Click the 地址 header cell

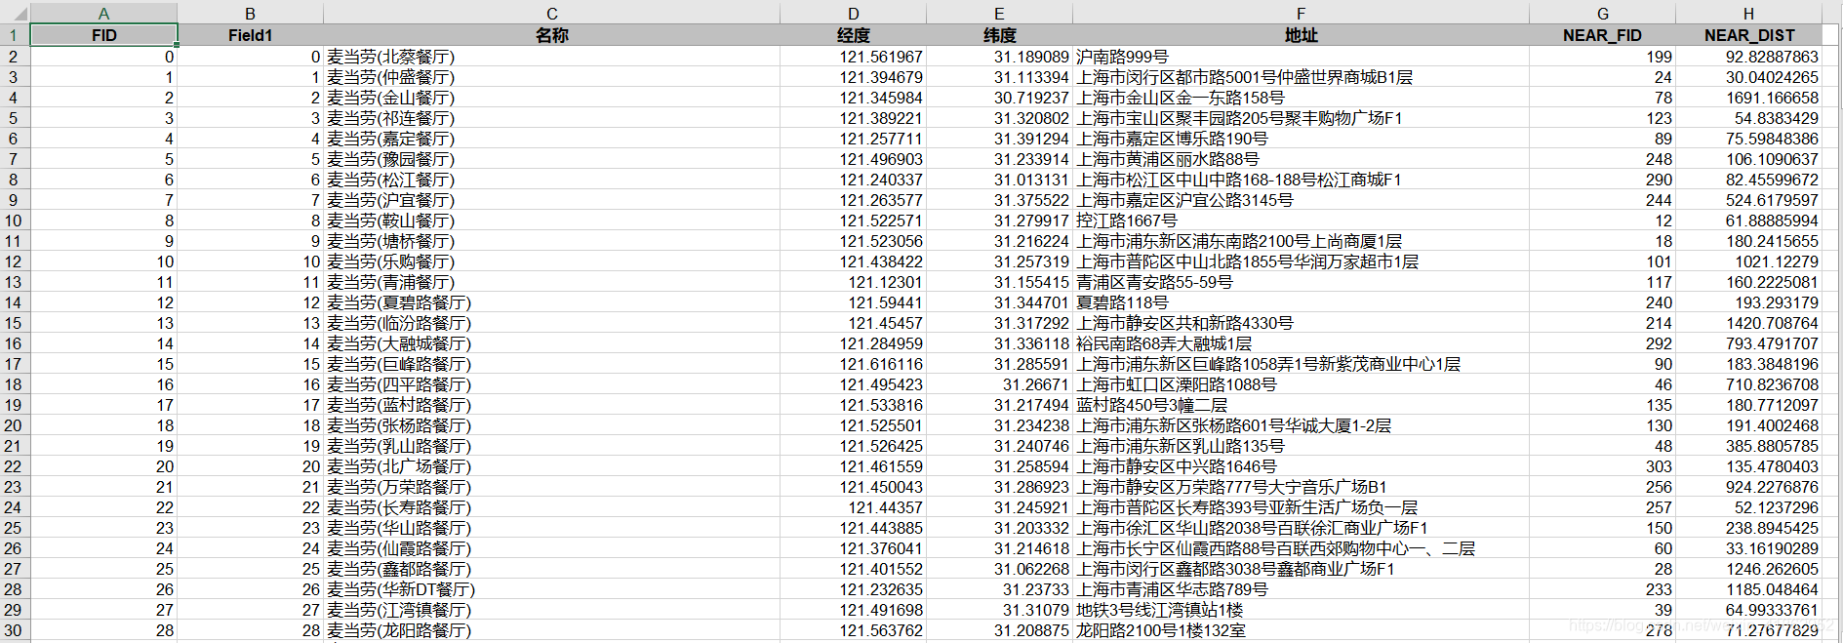pyautogui.click(x=1301, y=35)
